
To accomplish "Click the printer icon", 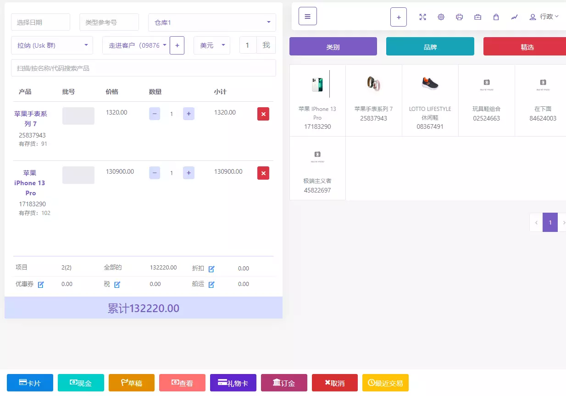I will 459,17.
